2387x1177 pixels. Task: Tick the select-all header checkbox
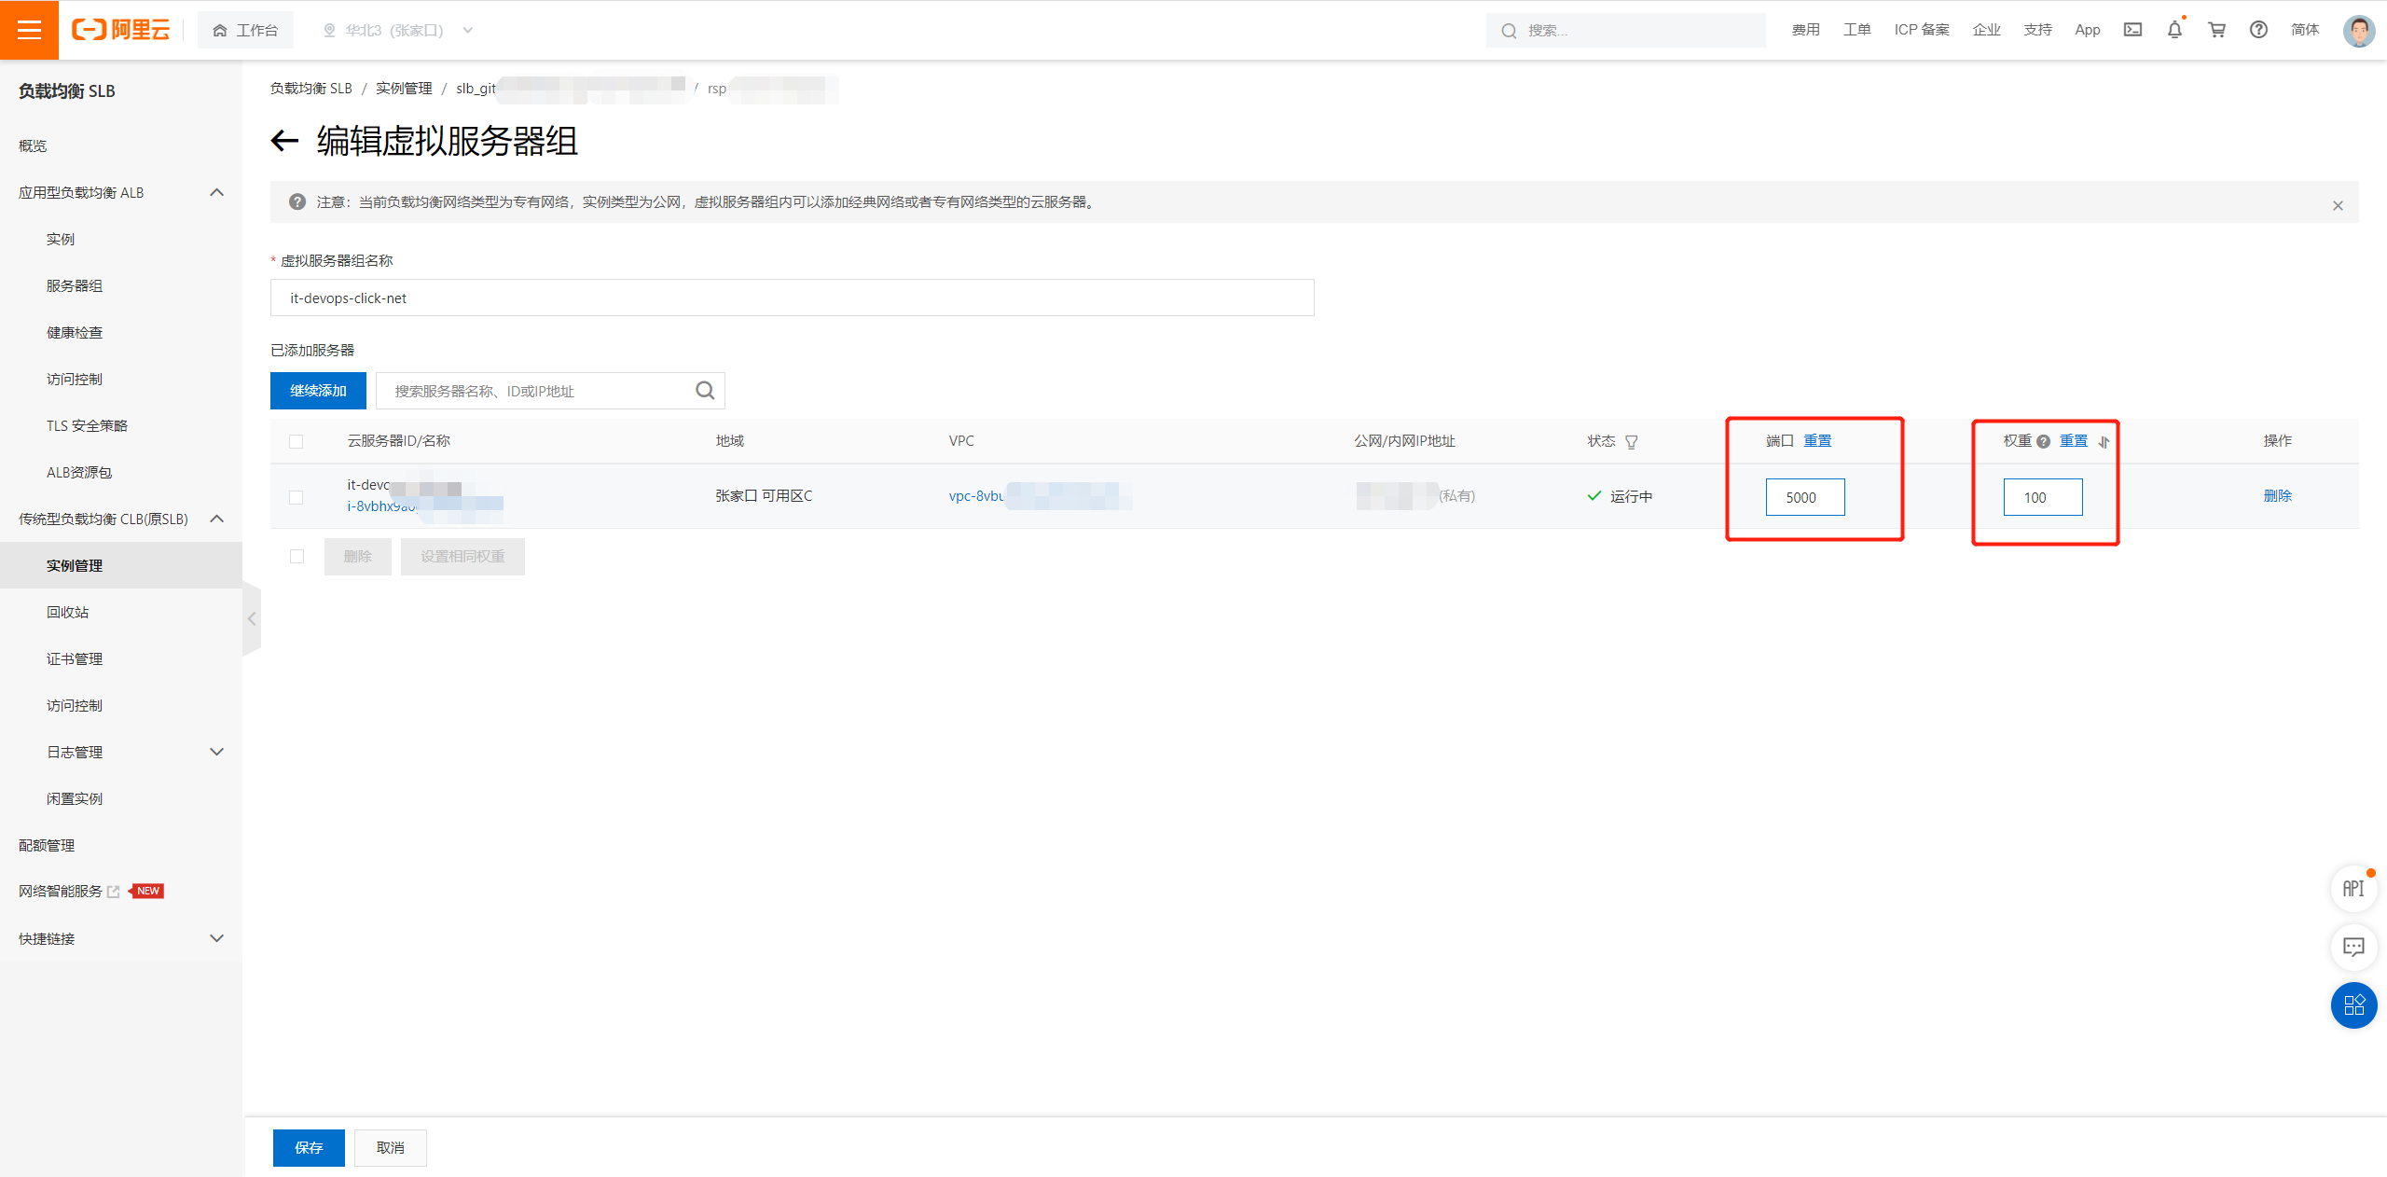click(297, 441)
